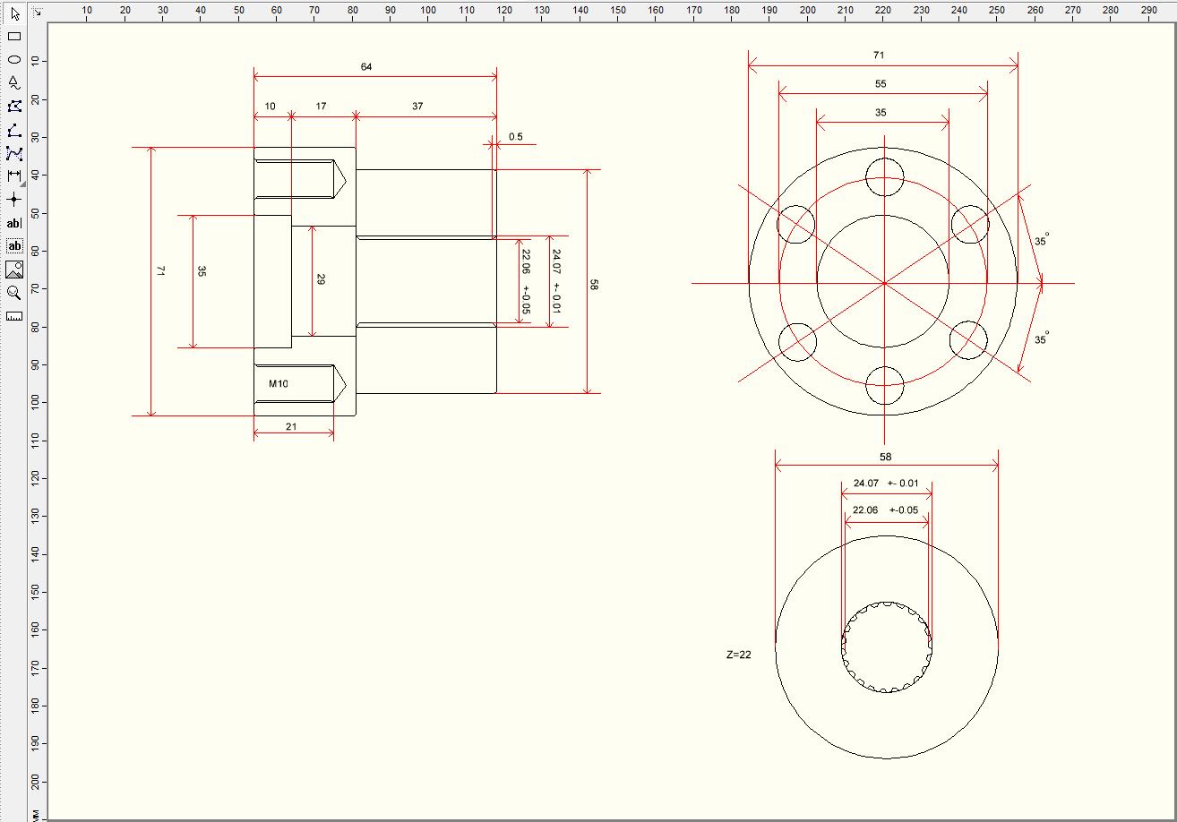Select the dotted text frame tool
The height and width of the screenshot is (822, 1177).
(x=13, y=245)
